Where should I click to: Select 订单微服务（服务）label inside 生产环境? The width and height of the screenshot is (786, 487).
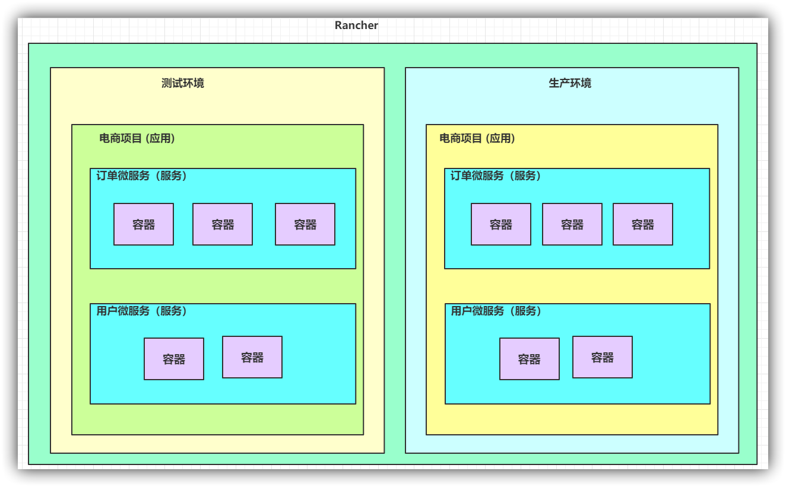coord(496,176)
